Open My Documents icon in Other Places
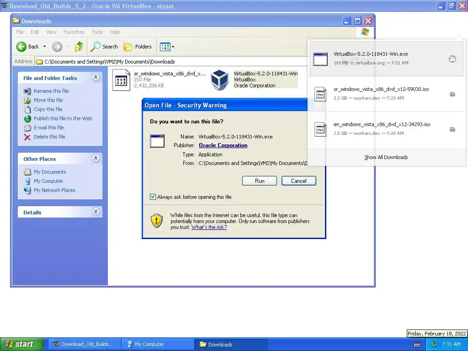 click(x=27, y=172)
